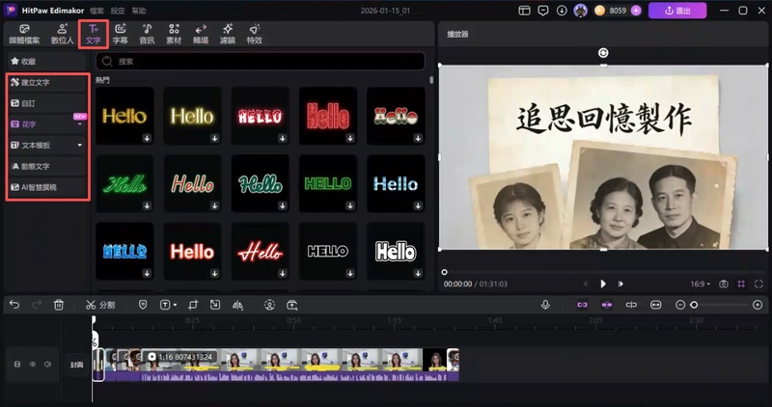Click the mirror flip icon in the timeline toolbar
The image size is (772, 407).
click(237, 305)
